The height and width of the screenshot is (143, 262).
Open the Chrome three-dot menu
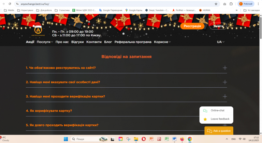coord(258,4)
